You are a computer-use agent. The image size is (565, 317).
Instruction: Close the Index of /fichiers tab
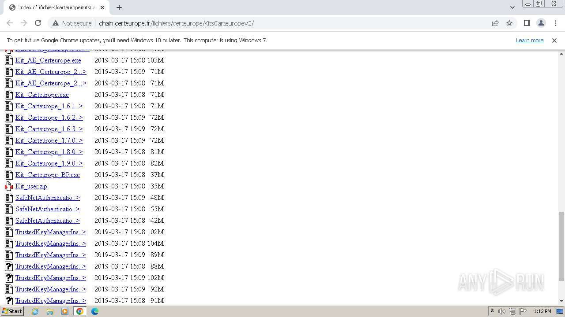pos(102,7)
